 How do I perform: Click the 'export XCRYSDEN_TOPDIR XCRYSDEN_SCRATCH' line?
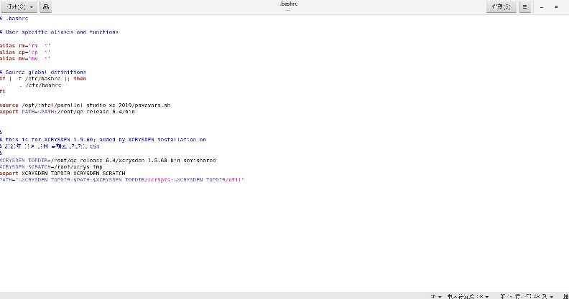63,174
